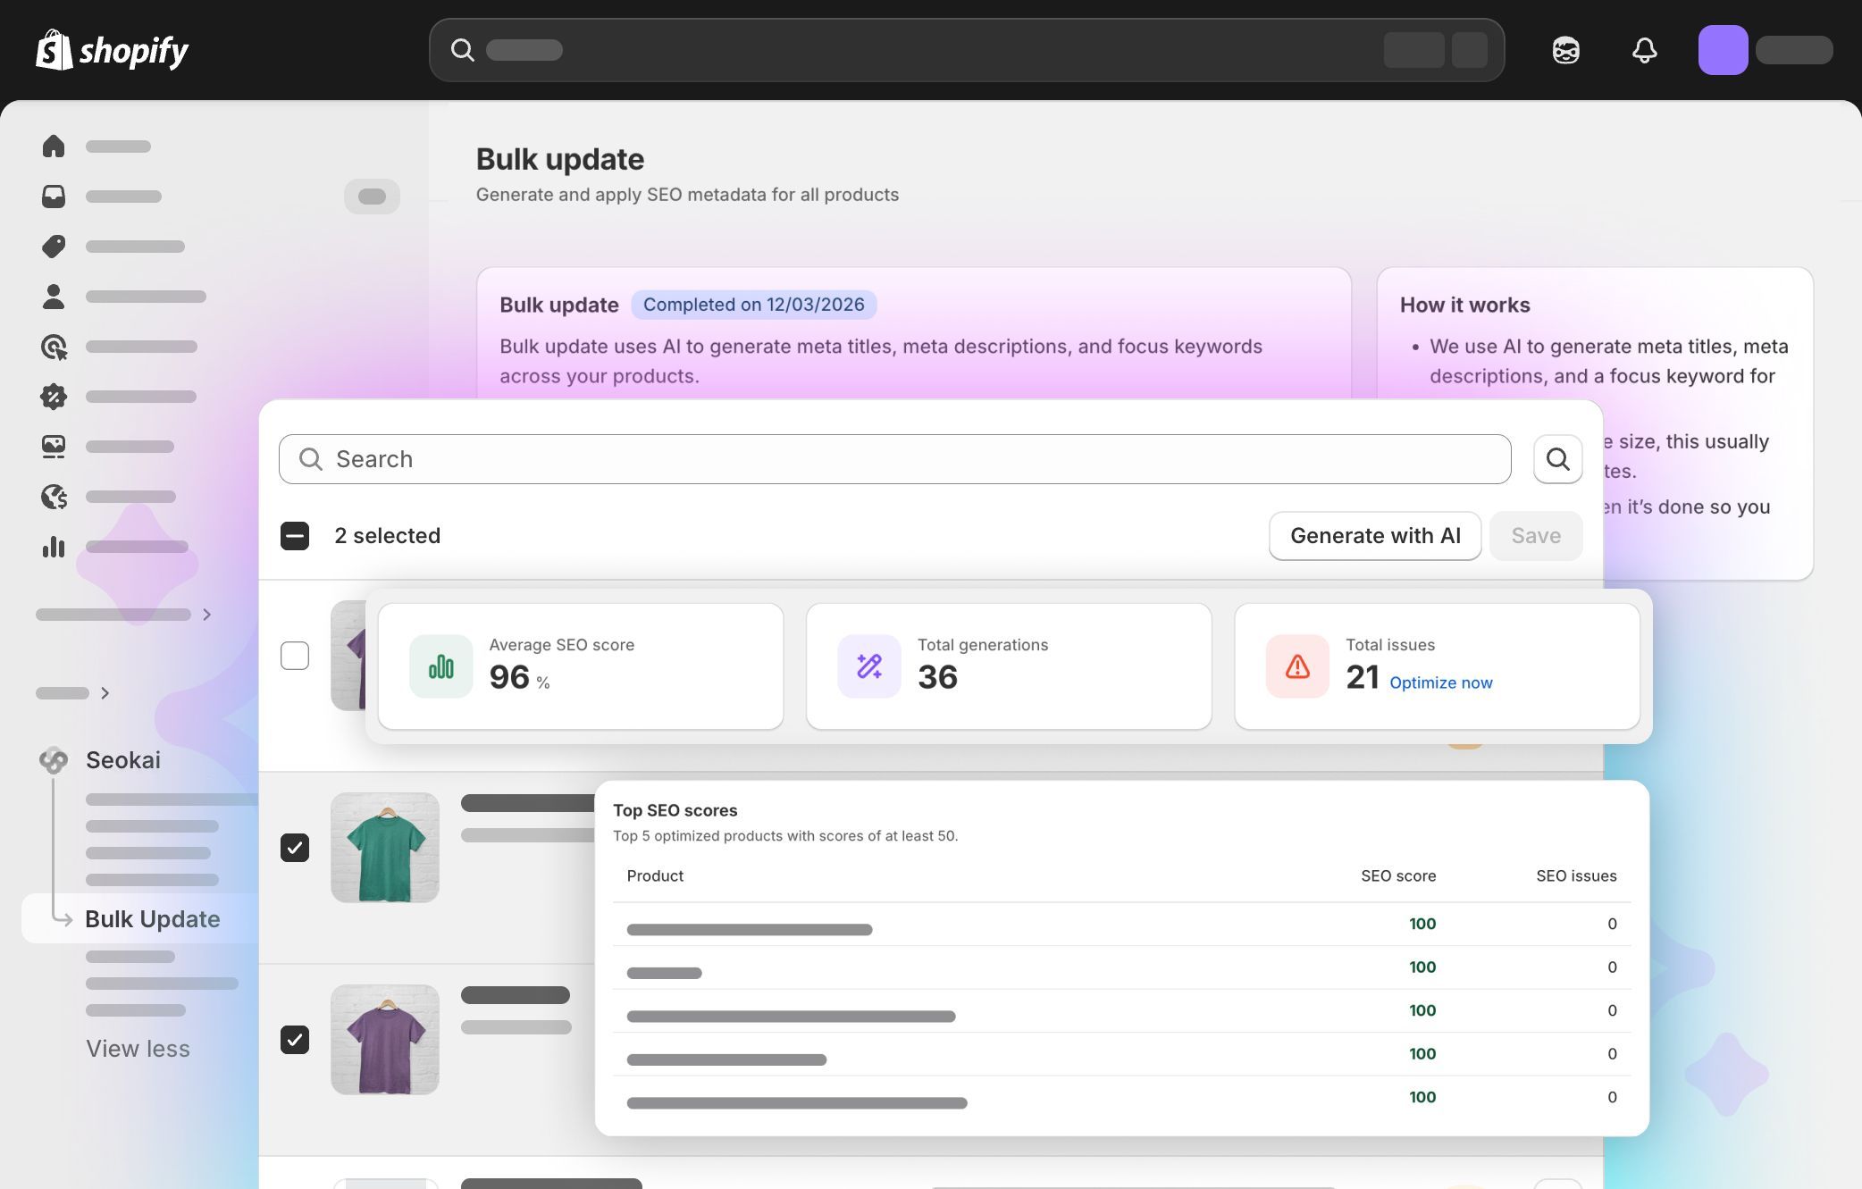Uncheck the green t-shirt product
Viewport: 1862px width, 1189px height.
[x=295, y=848]
